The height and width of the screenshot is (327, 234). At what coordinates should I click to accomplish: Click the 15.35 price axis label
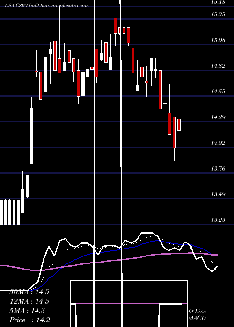(x=218, y=14)
